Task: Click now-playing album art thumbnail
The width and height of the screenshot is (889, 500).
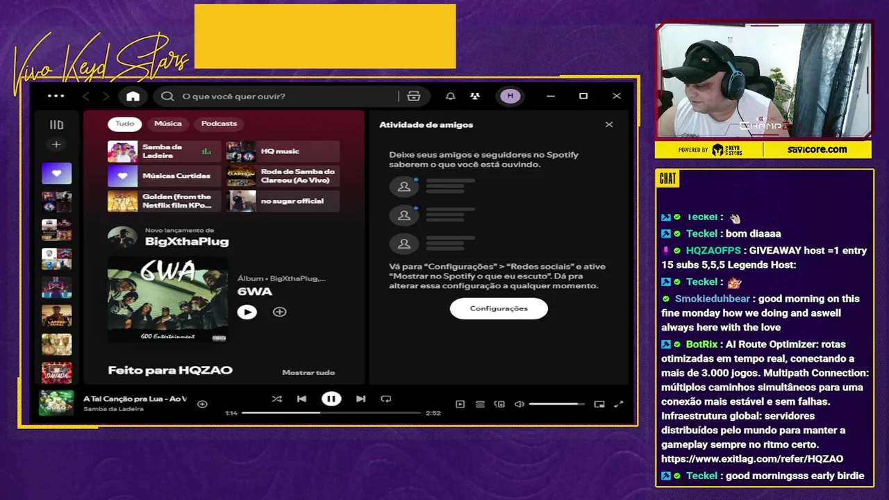Action: [56, 403]
